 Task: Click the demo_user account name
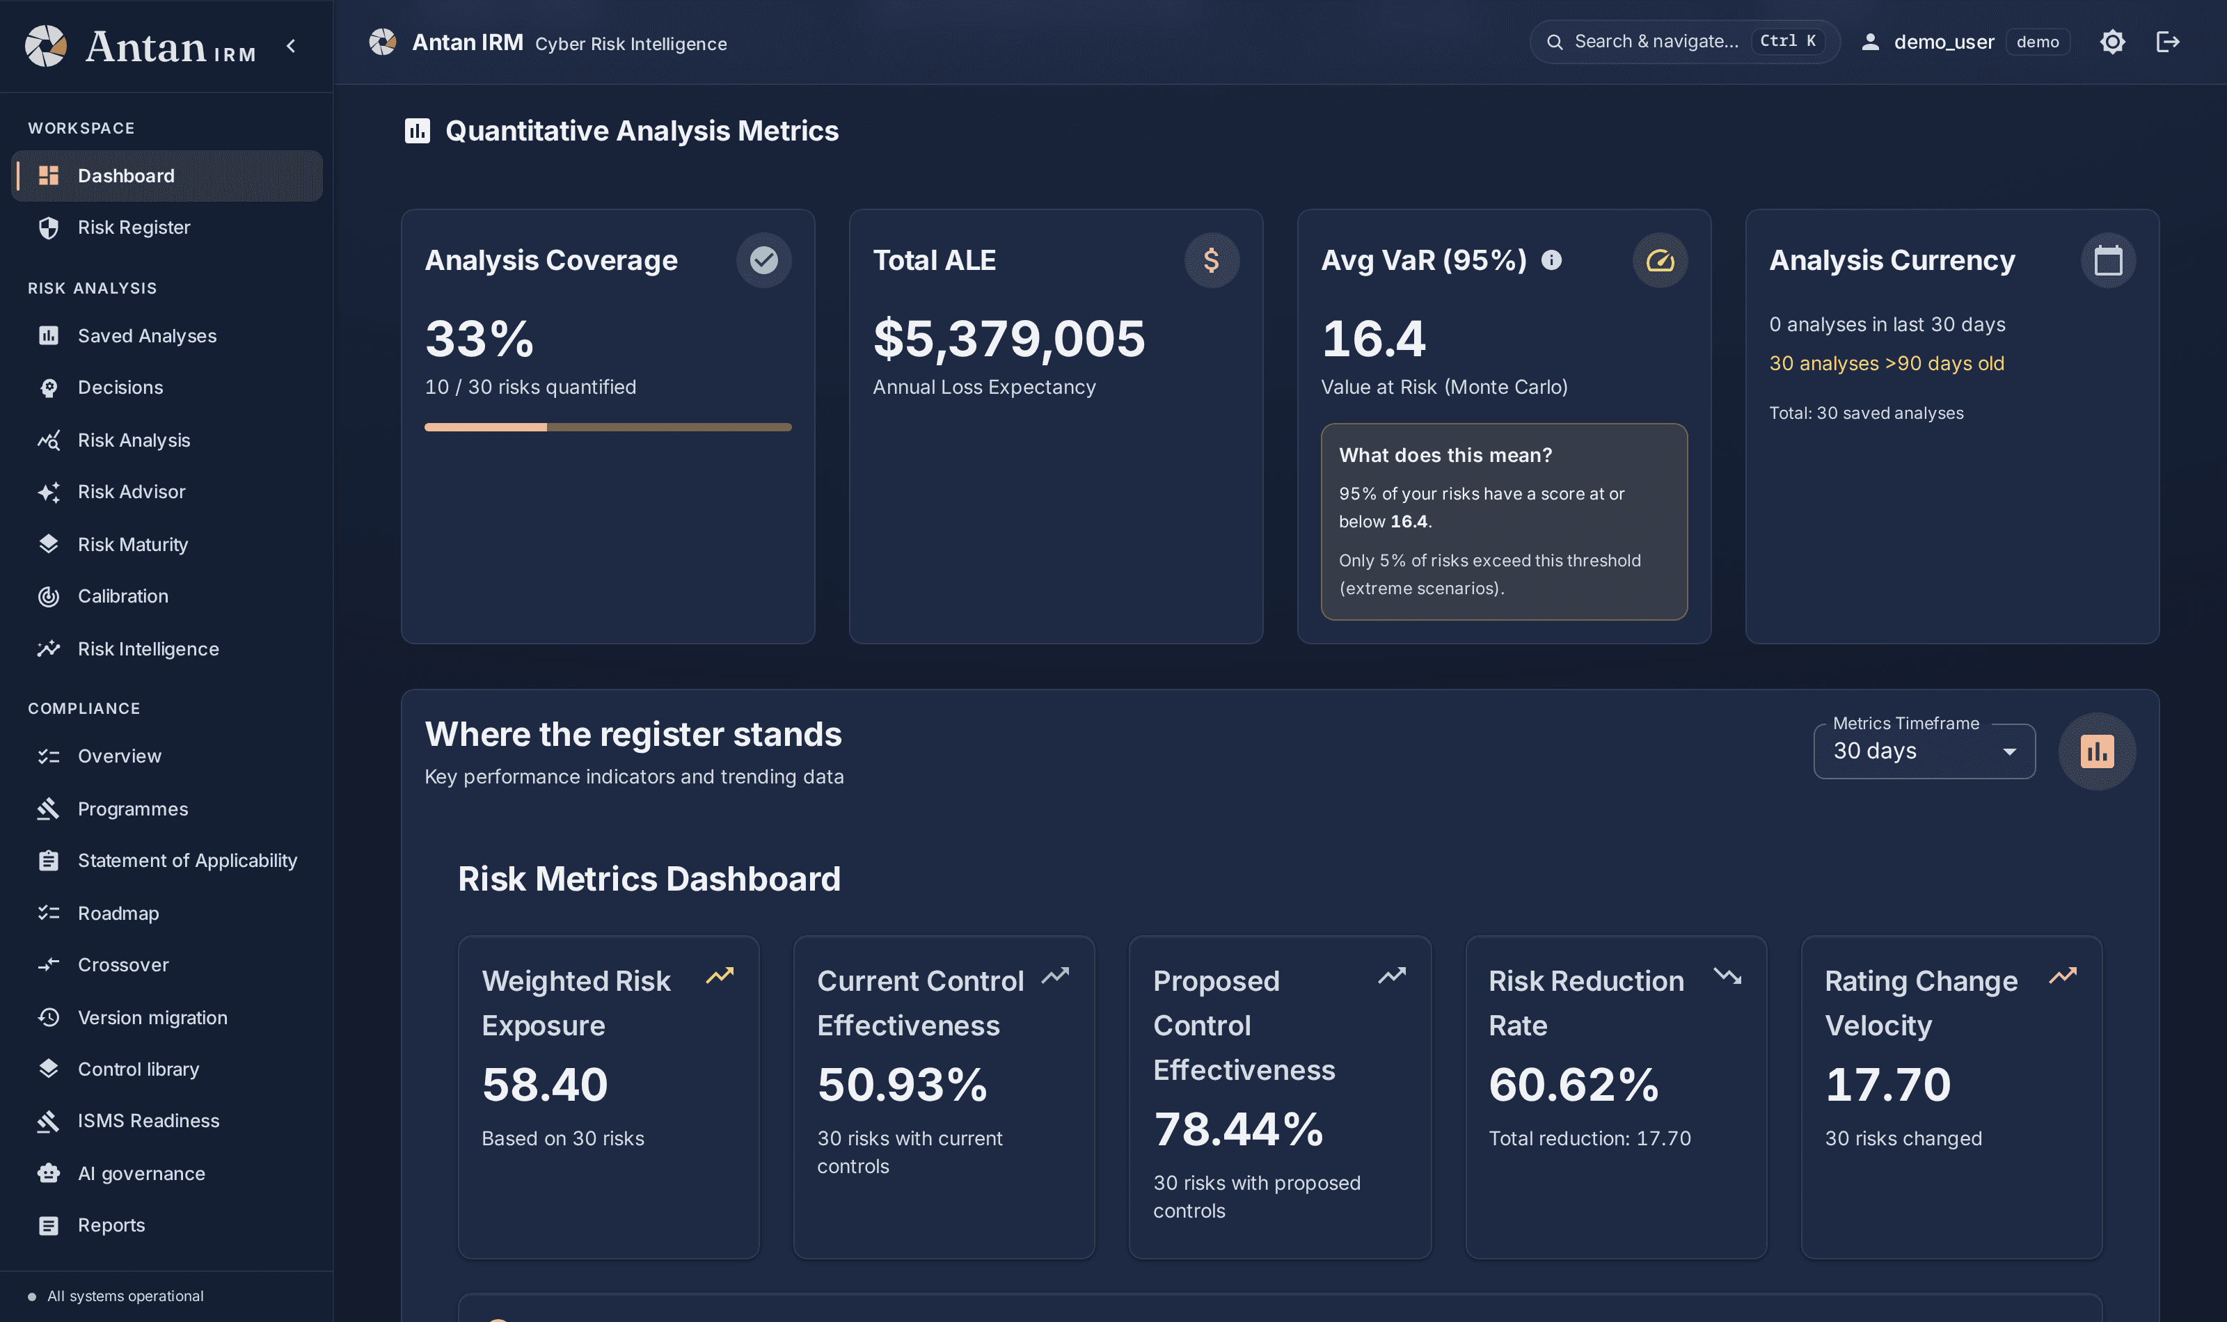1944,42
